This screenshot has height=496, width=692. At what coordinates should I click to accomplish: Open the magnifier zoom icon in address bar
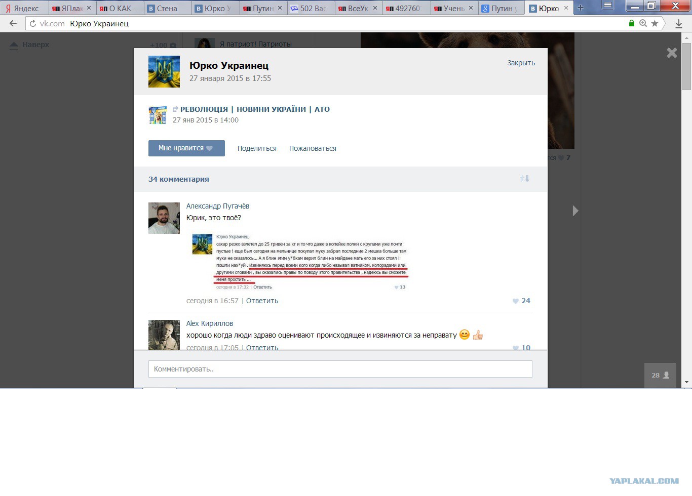point(643,23)
